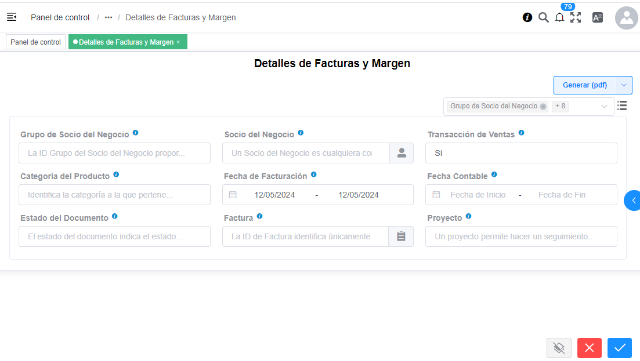Open the breadcrumb ellipsis menu
640x361 pixels.
click(108, 17)
